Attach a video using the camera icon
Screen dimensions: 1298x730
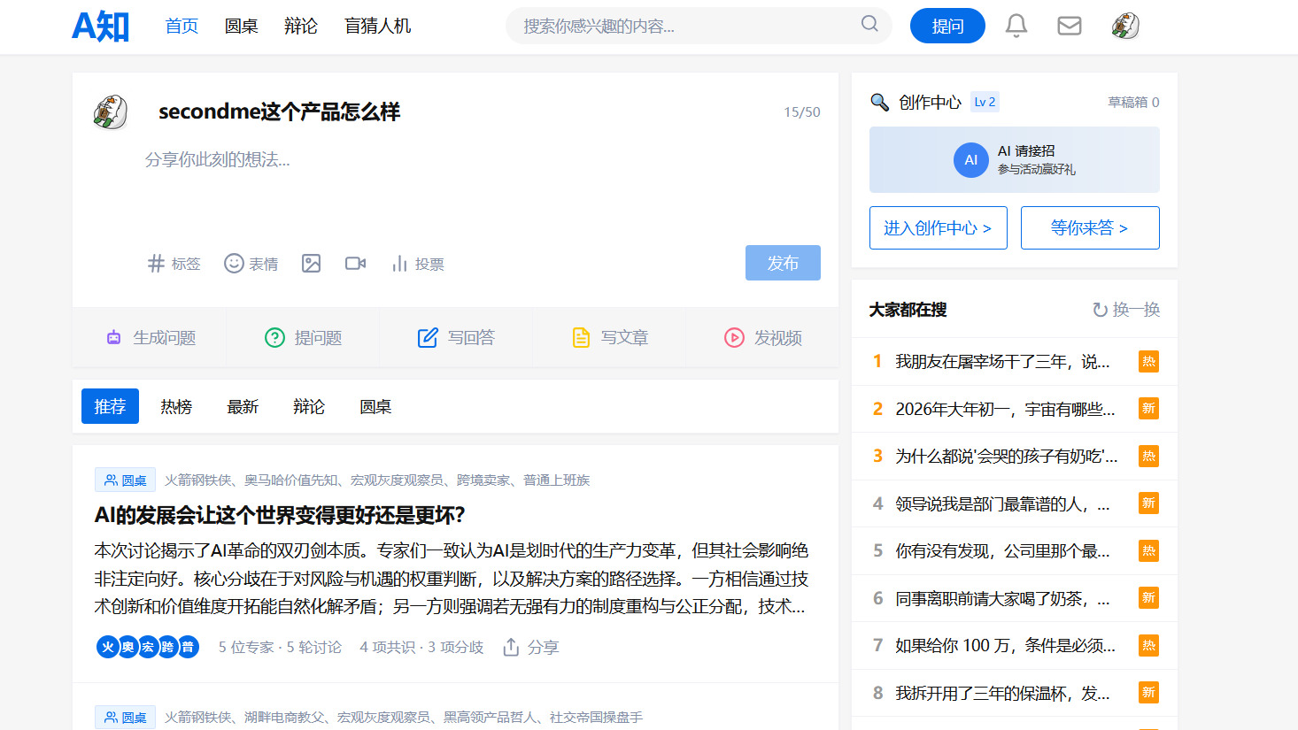click(355, 264)
